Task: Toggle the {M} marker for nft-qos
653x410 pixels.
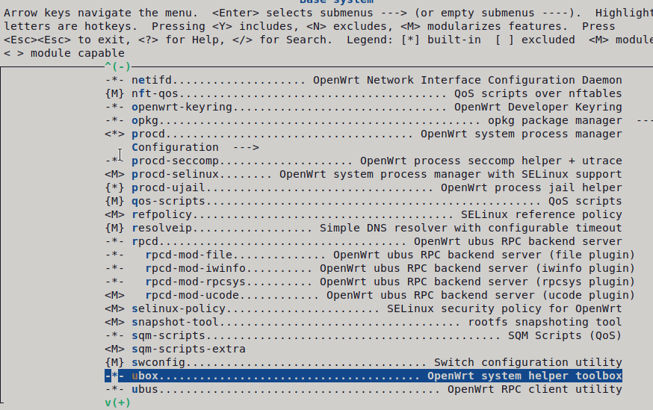Action: tap(114, 93)
